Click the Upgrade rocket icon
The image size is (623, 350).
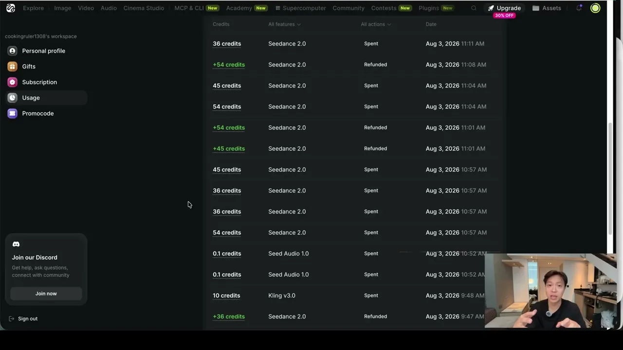[x=491, y=8]
